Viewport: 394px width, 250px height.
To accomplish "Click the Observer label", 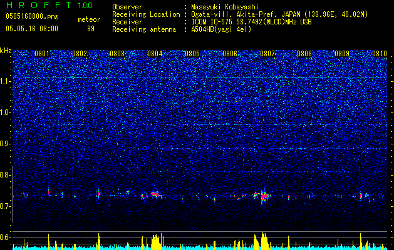I will 127,7.
